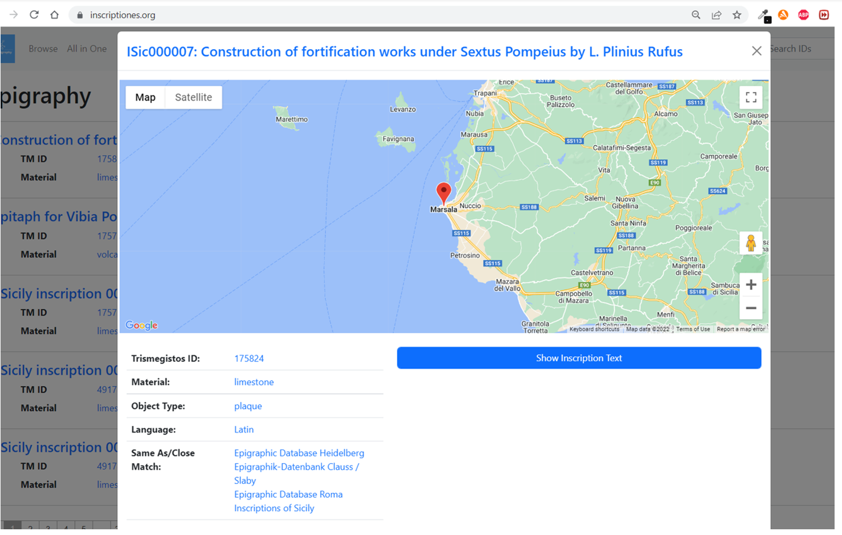Open the map Keyboard shortcuts

coord(594,329)
